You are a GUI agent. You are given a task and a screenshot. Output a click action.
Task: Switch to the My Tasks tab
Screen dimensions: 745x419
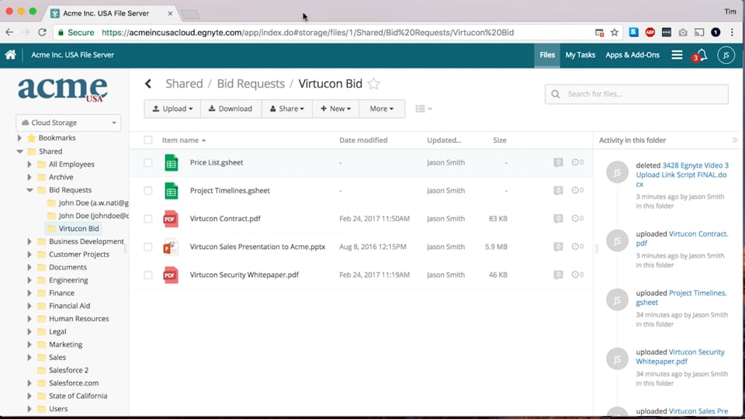[580, 55]
